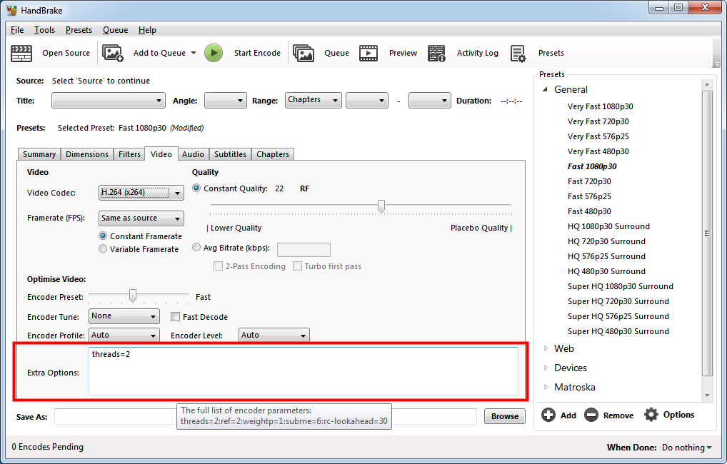Expand the Devices presets group
The image size is (727, 464).
(x=546, y=368)
